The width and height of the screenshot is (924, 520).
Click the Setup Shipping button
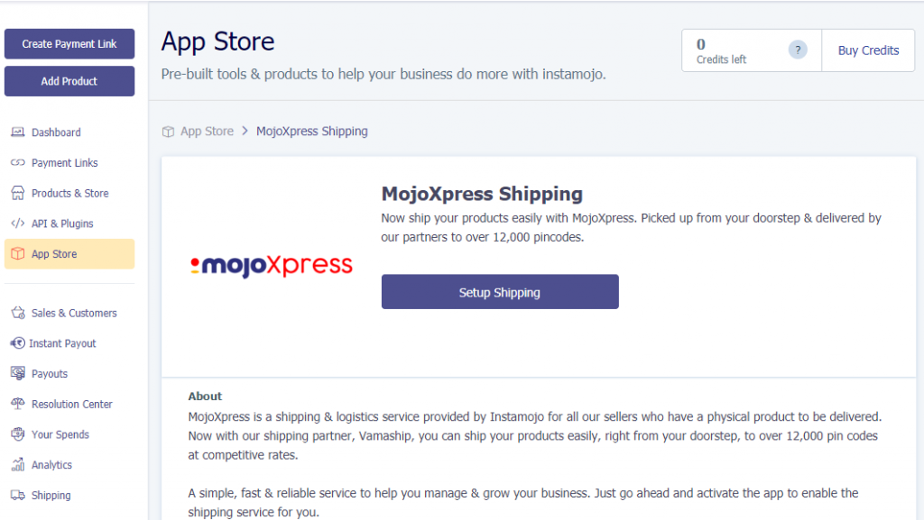[x=500, y=292]
